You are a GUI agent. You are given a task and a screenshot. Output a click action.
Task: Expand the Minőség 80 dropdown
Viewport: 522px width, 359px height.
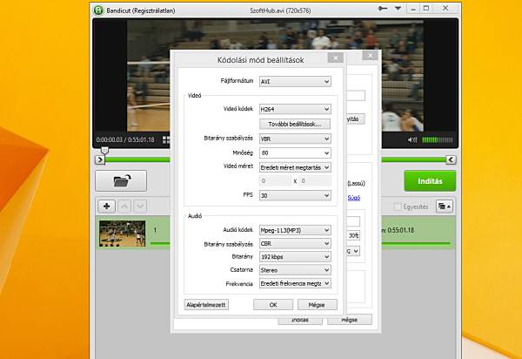click(295, 153)
